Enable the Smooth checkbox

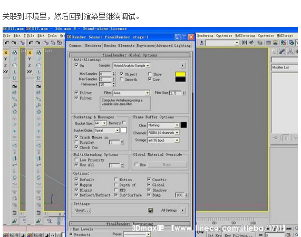click(122, 79)
